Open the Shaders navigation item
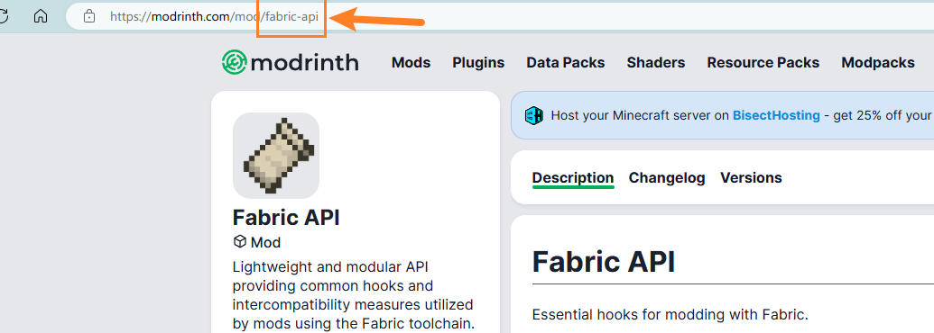 [656, 62]
